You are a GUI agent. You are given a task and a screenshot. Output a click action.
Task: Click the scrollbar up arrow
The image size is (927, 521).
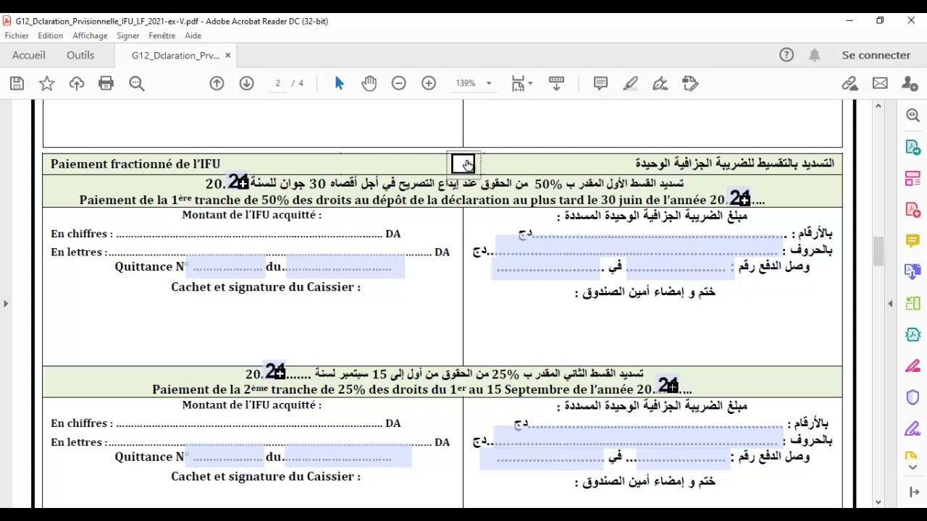(x=878, y=106)
